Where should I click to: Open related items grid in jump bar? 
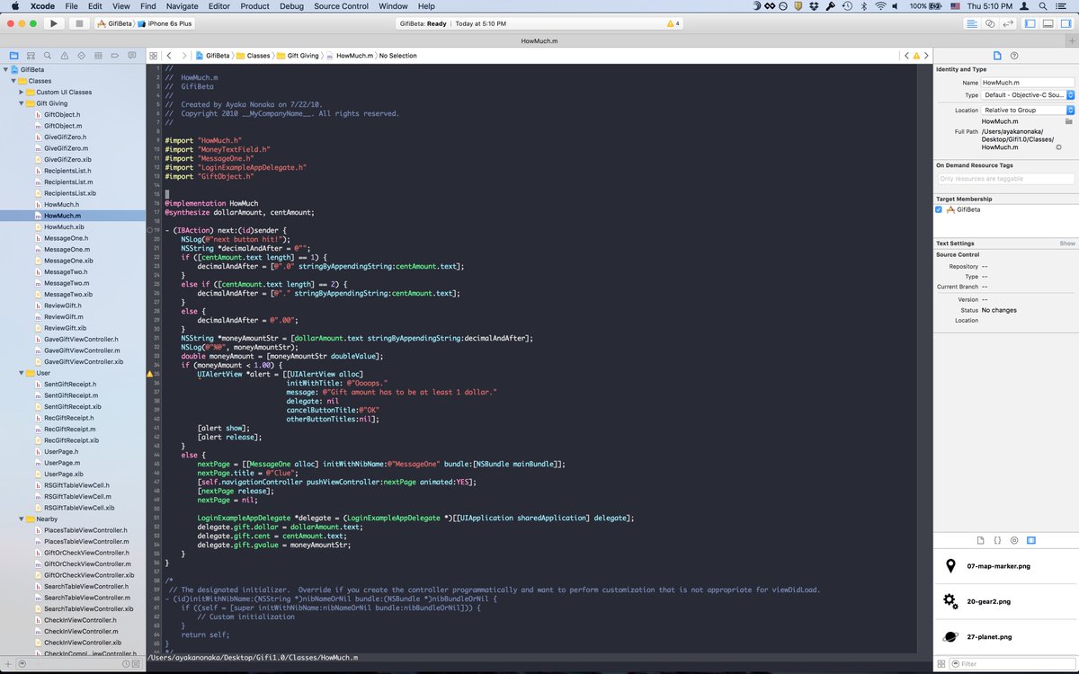[154, 56]
